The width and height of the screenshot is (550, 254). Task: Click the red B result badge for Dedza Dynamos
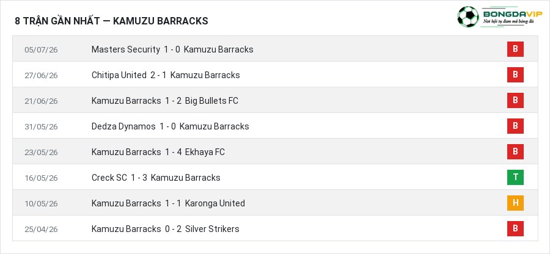tap(515, 126)
